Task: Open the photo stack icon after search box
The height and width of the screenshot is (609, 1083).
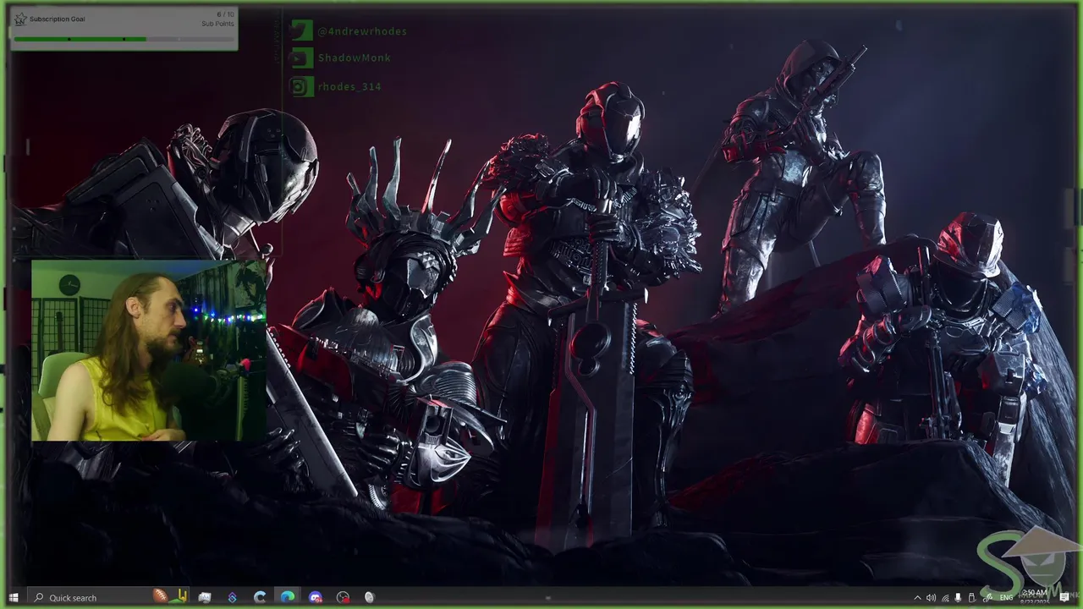Action: [205, 597]
